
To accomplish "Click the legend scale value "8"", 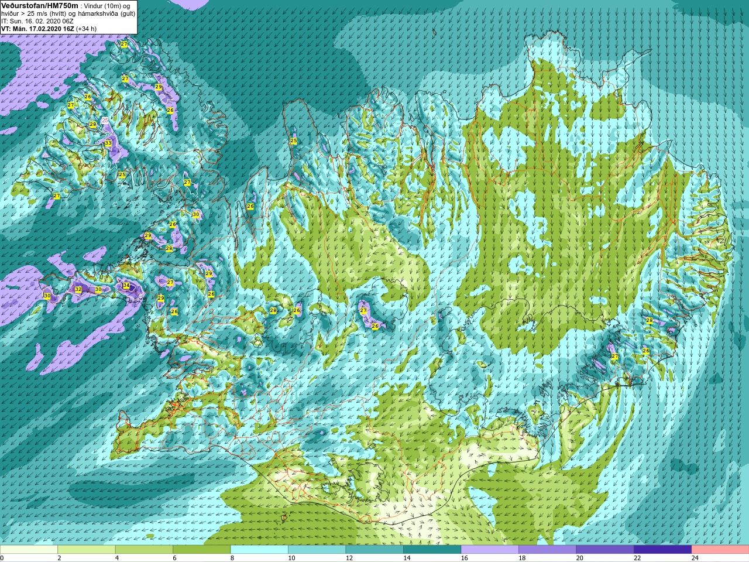I will point(232,558).
